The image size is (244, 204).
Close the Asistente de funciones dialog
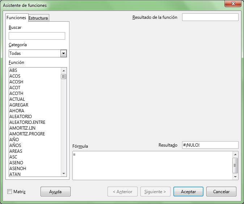coord(232,4)
